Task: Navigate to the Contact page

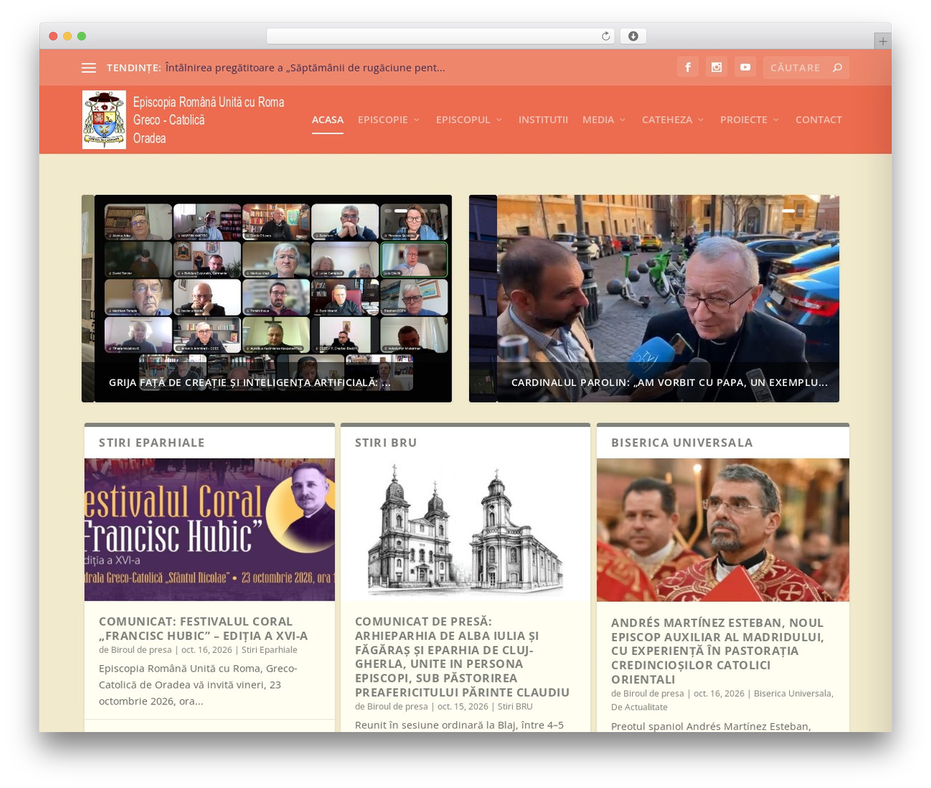Action: [x=819, y=120]
